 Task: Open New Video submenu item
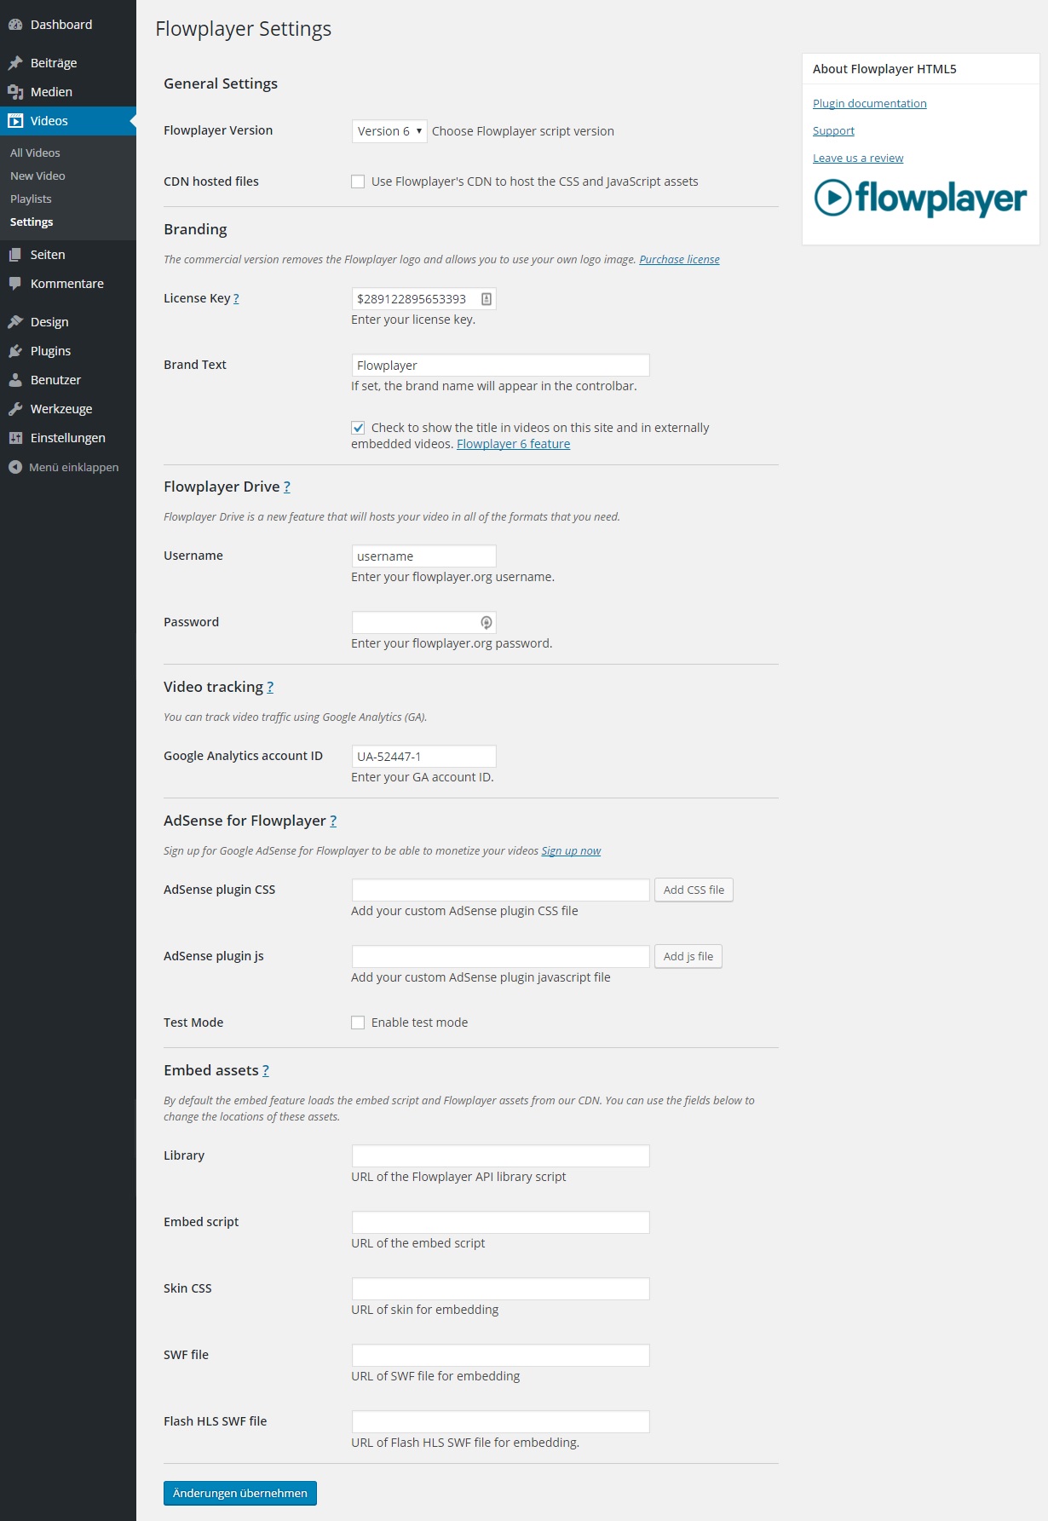coord(37,176)
